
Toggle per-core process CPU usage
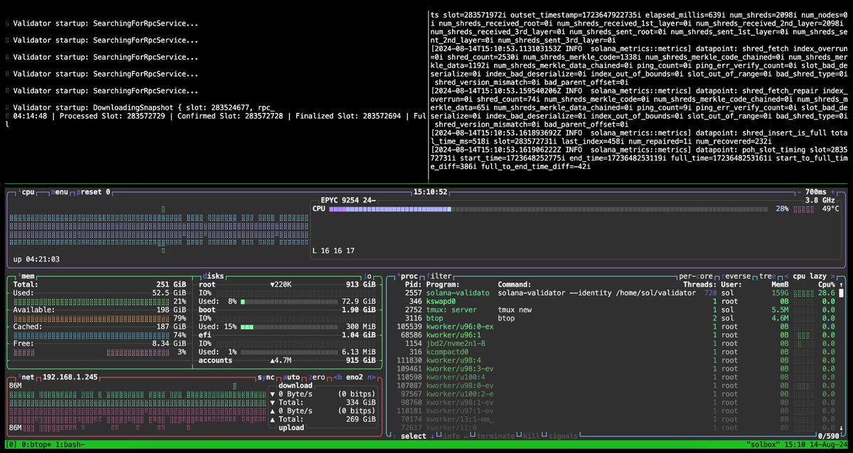pyautogui.click(x=697, y=275)
